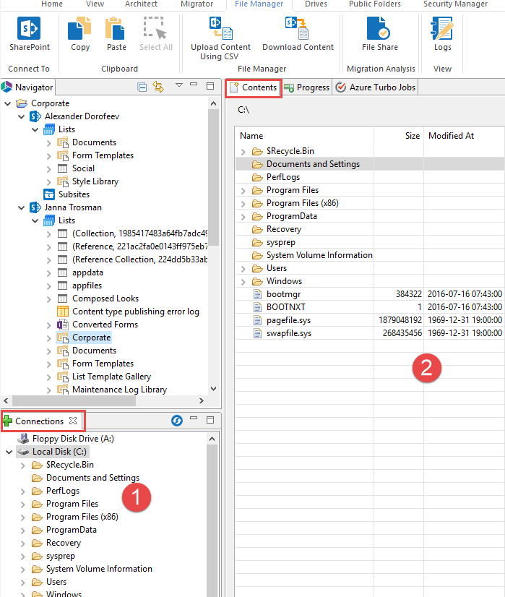Image resolution: width=505 pixels, height=597 pixels.
Task: Open the Azure Turbo Jobs tab
Action: click(x=376, y=87)
